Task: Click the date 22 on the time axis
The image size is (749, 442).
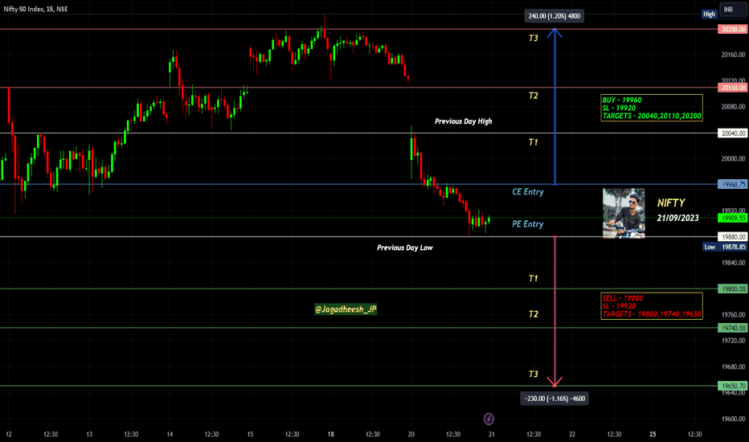Action: click(572, 434)
